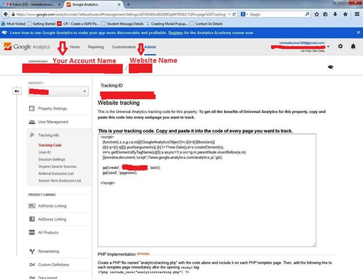Click the .js Tracking Info icon

(x=32, y=135)
